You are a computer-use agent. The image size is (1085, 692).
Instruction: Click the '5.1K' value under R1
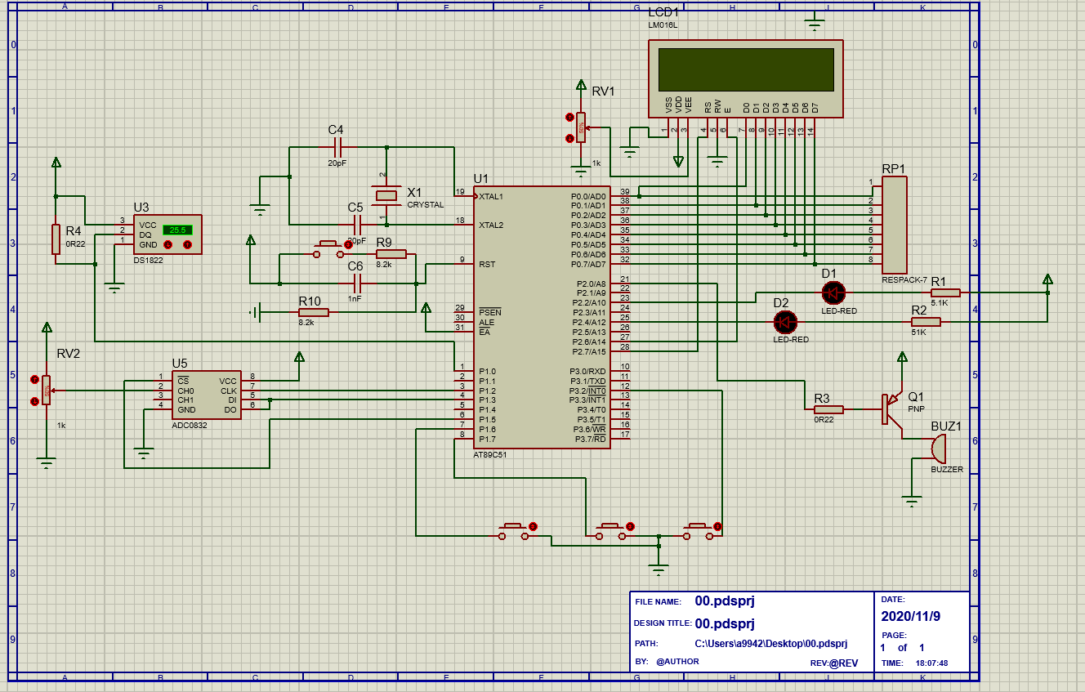(x=940, y=303)
